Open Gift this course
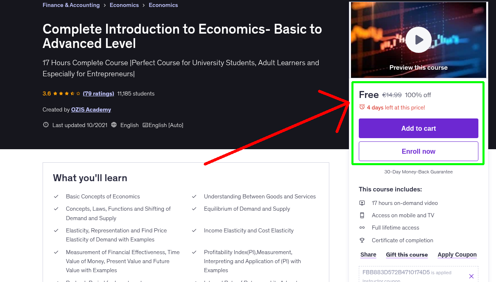The width and height of the screenshot is (496, 282). click(x=407, y=255)
